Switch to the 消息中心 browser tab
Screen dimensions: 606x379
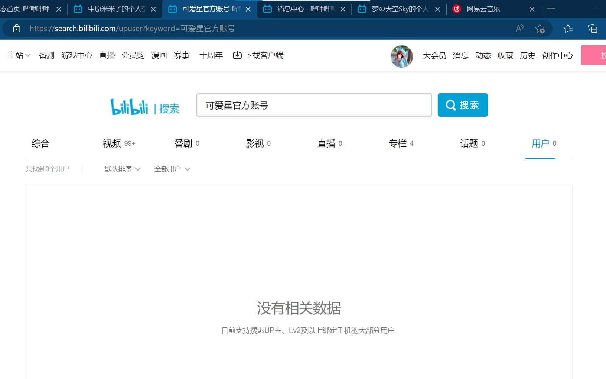click(x=304, y=9)
